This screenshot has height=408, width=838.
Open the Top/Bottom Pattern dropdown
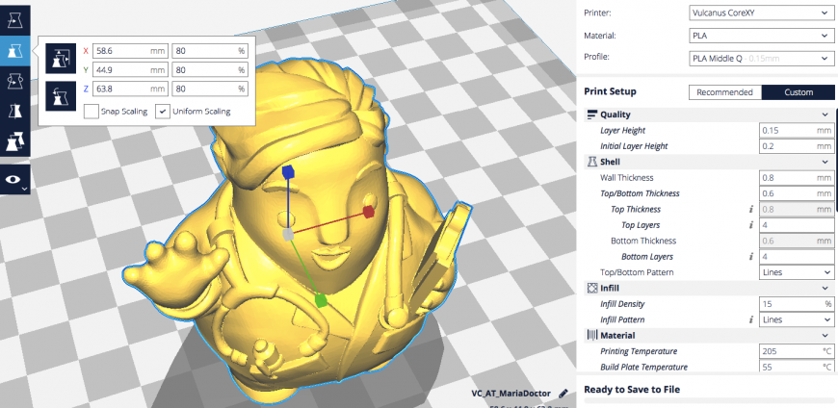point(797,272)
